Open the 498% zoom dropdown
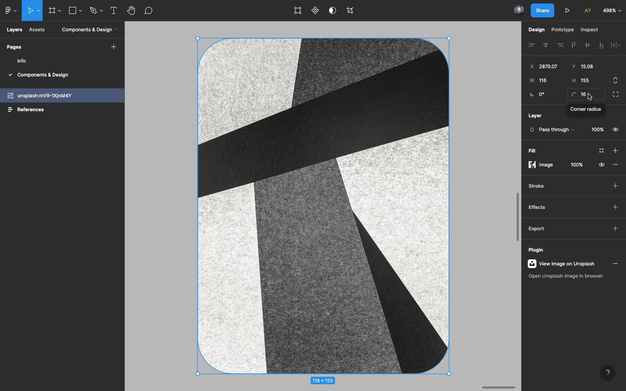626x391 pixels. 612,10
